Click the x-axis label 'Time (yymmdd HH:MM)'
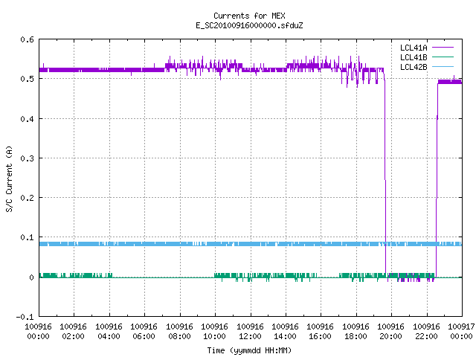This screenshot has width=476, height=357. click(249, 350)
